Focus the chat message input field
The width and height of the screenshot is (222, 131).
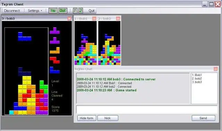[147, 110]
